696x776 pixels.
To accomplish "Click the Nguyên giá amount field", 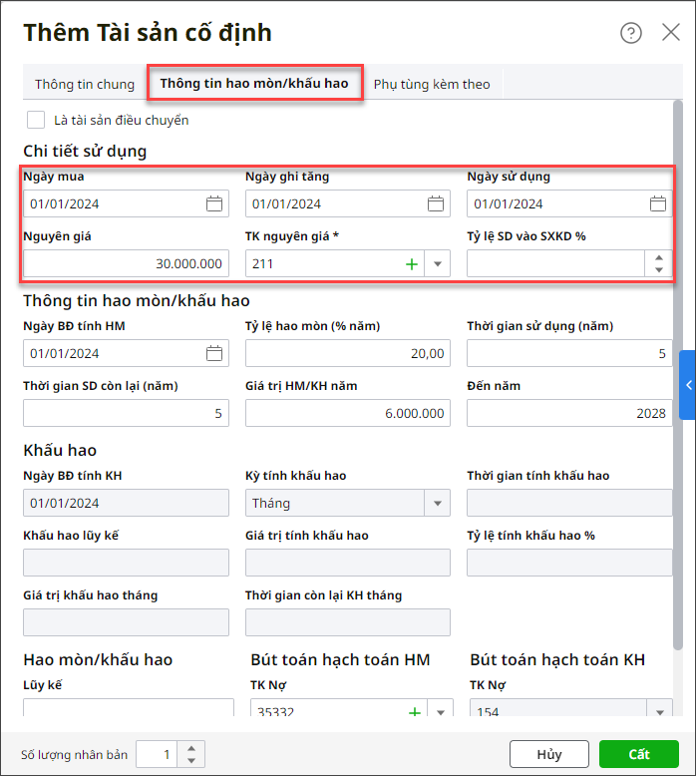I will click(126, 263).
